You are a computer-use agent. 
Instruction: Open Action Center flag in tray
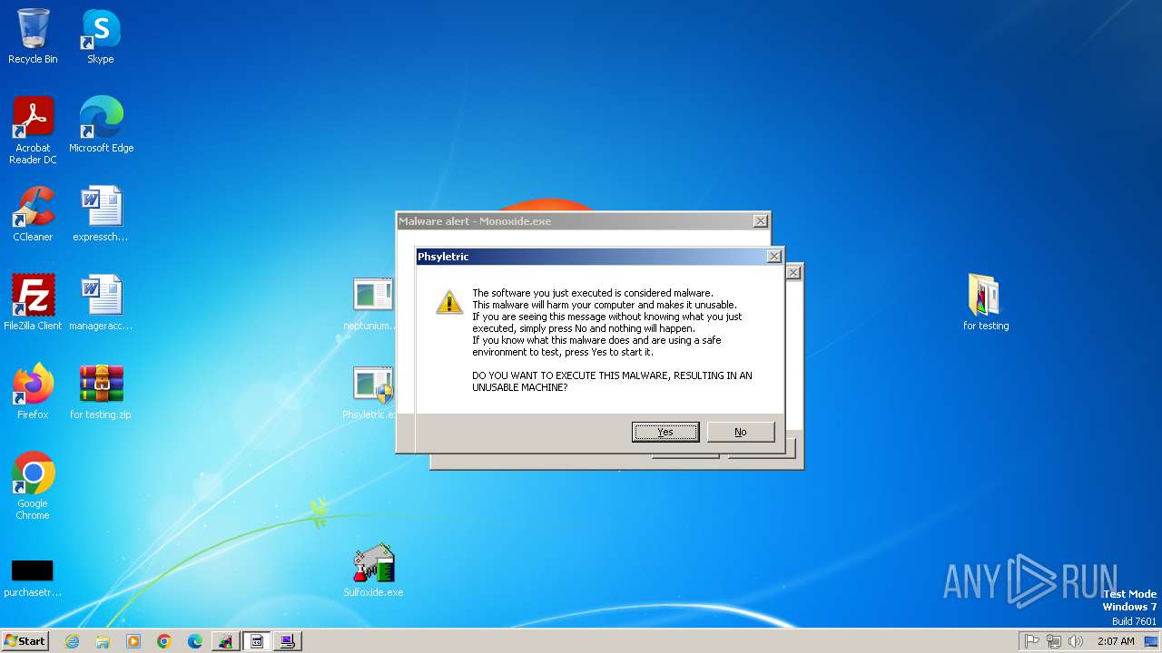pyautogui.click(x=1032, y=641)
